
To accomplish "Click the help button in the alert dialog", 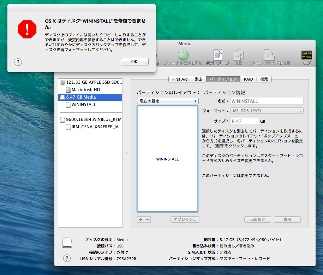I will [x=18, y=62].
